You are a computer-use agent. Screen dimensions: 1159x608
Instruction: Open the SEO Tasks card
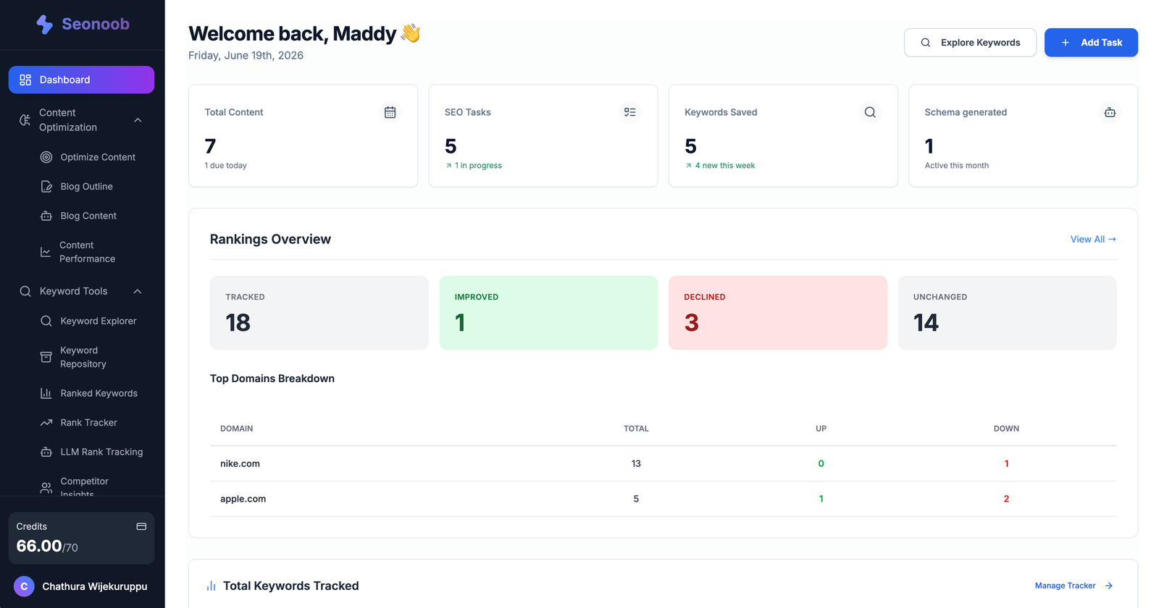[543, 135]
